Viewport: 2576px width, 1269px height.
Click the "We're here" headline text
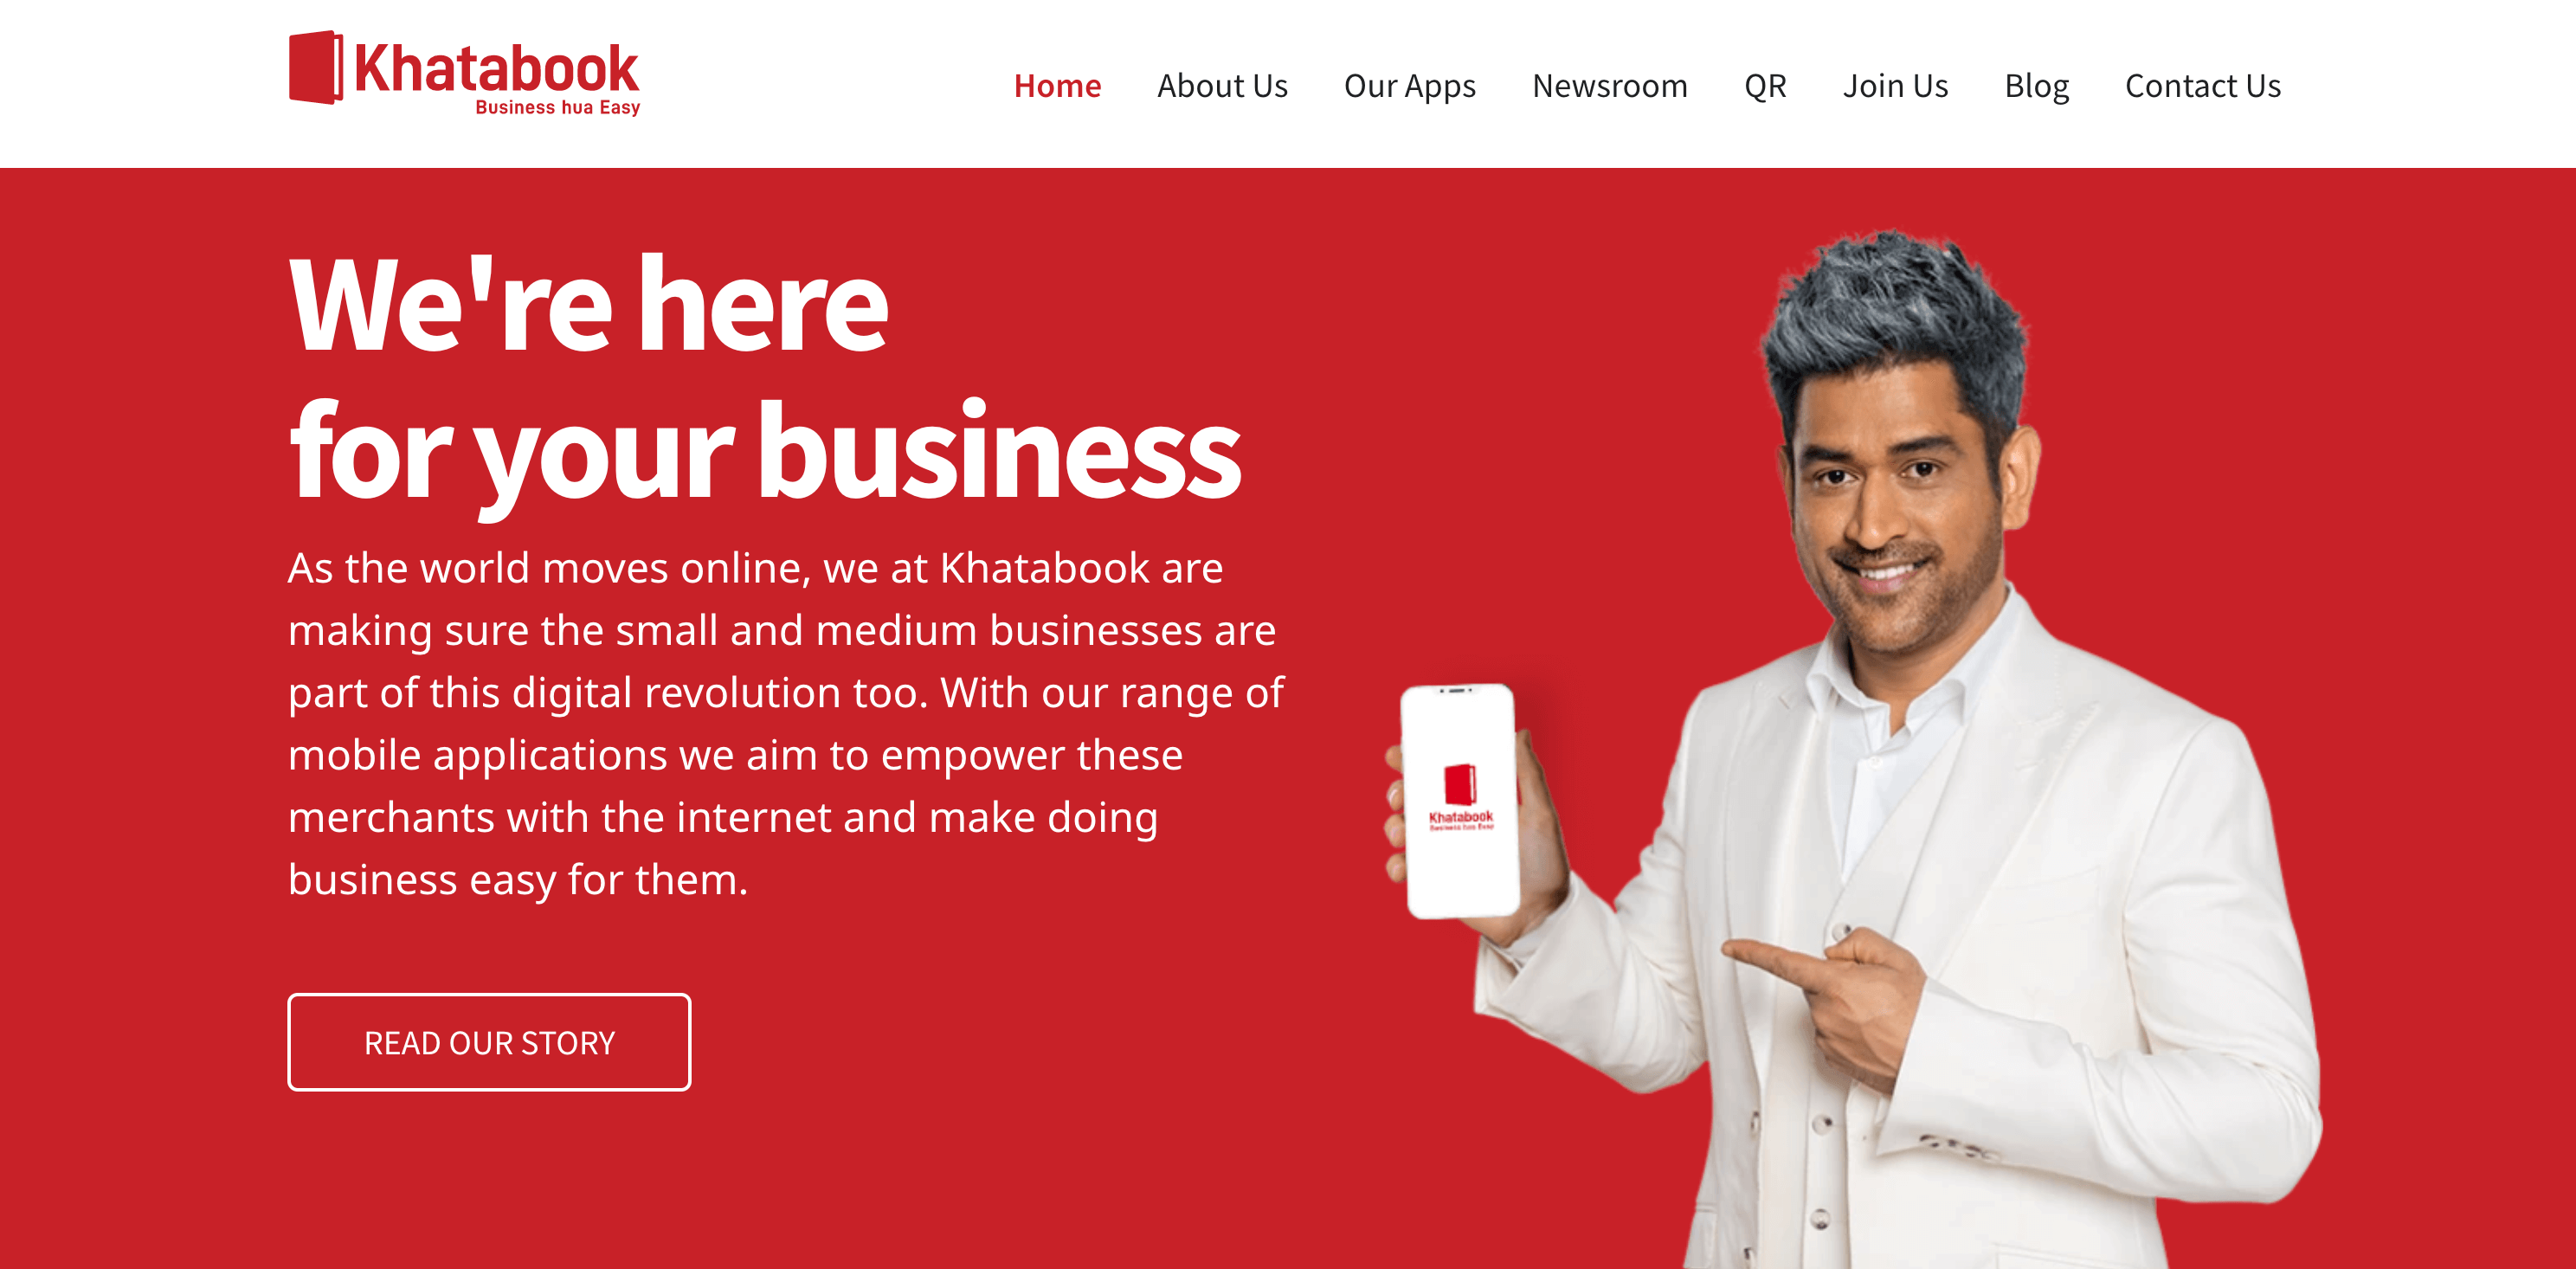point(588,305)
